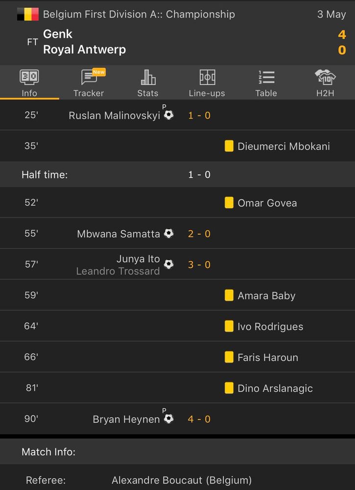
Task: Select player Mbwana Samatta
Action: click(x=118, y=234)
